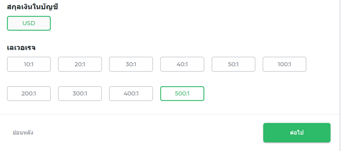Viewport: 341px width, 151px height.
Task: Click the last leverage box in top row
Action: tap(284, 64)
